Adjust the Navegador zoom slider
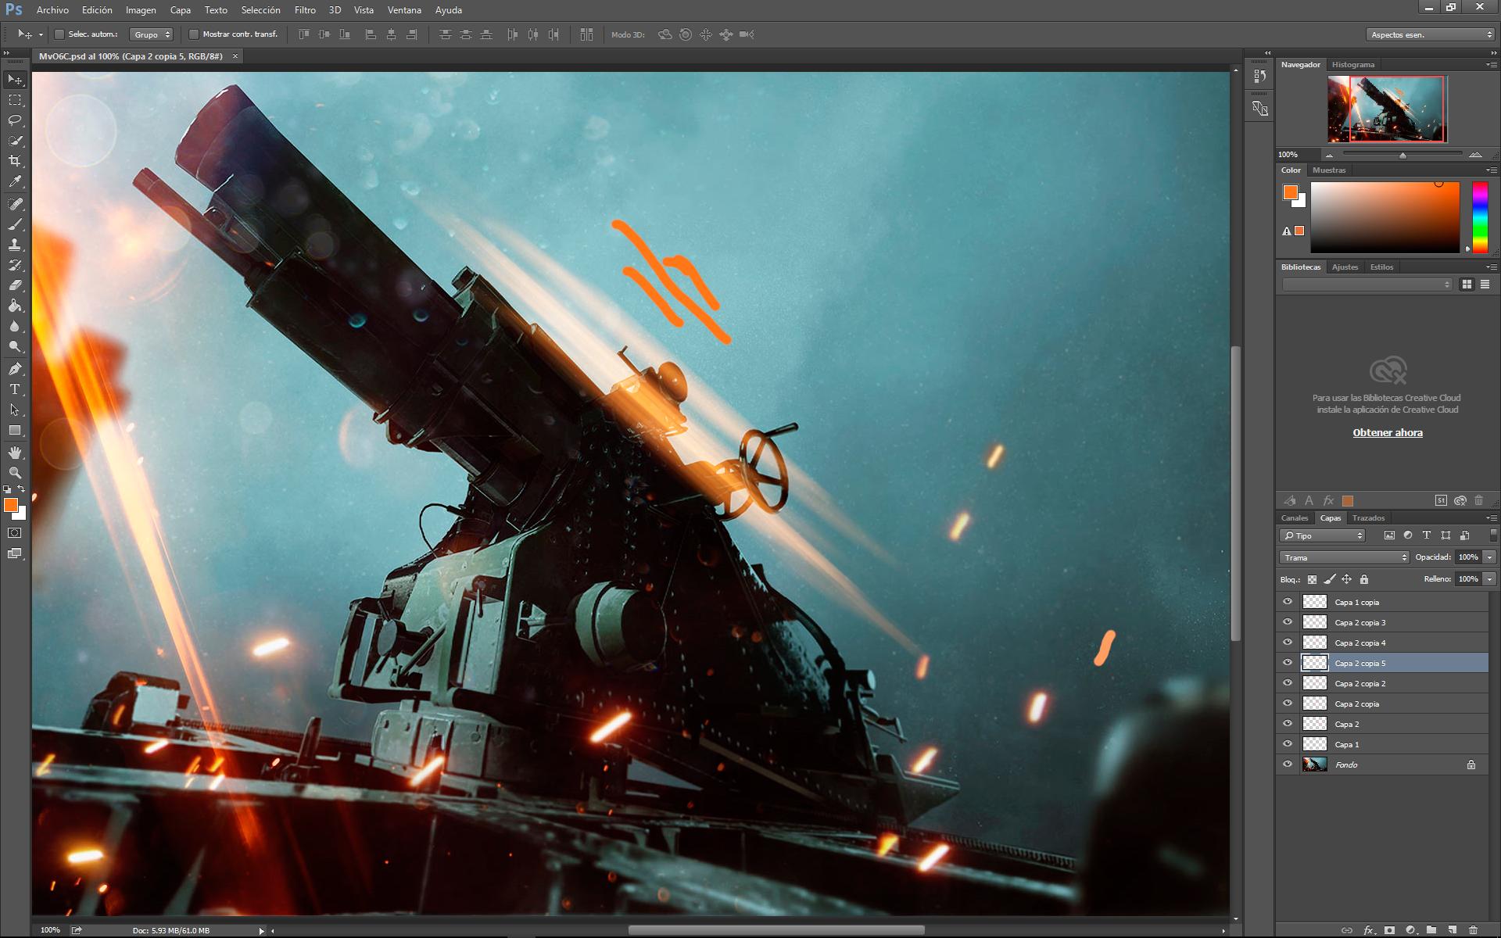 [1402, 155]
